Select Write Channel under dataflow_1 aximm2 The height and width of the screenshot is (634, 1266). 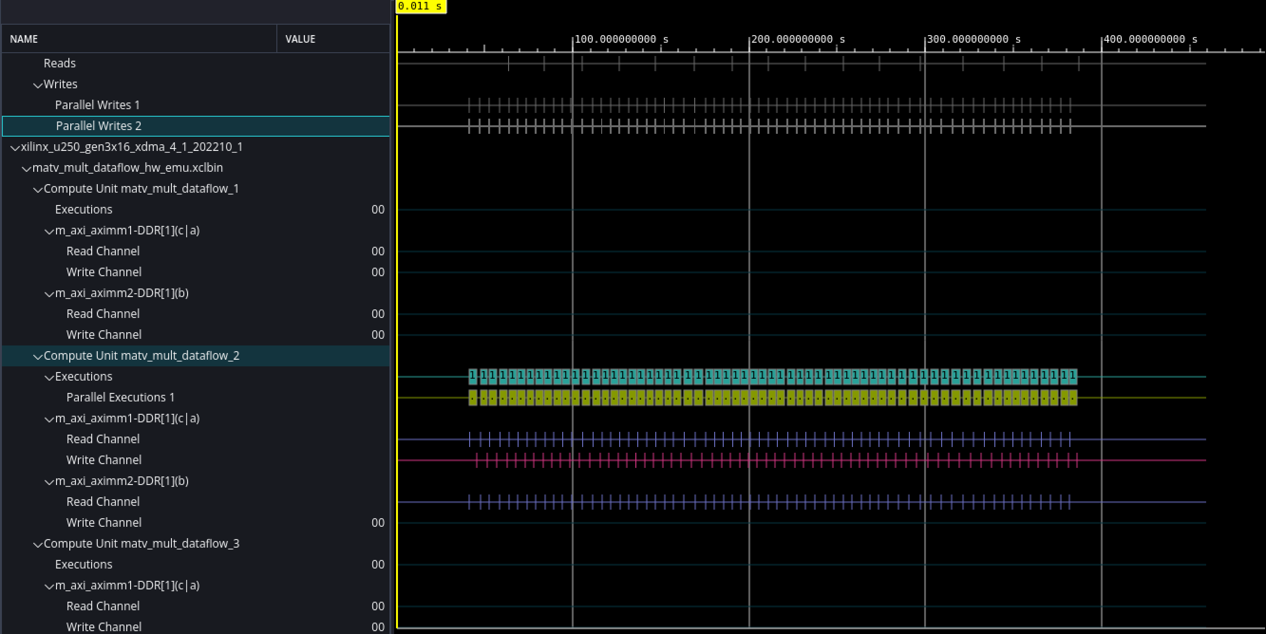click(196, 335)
